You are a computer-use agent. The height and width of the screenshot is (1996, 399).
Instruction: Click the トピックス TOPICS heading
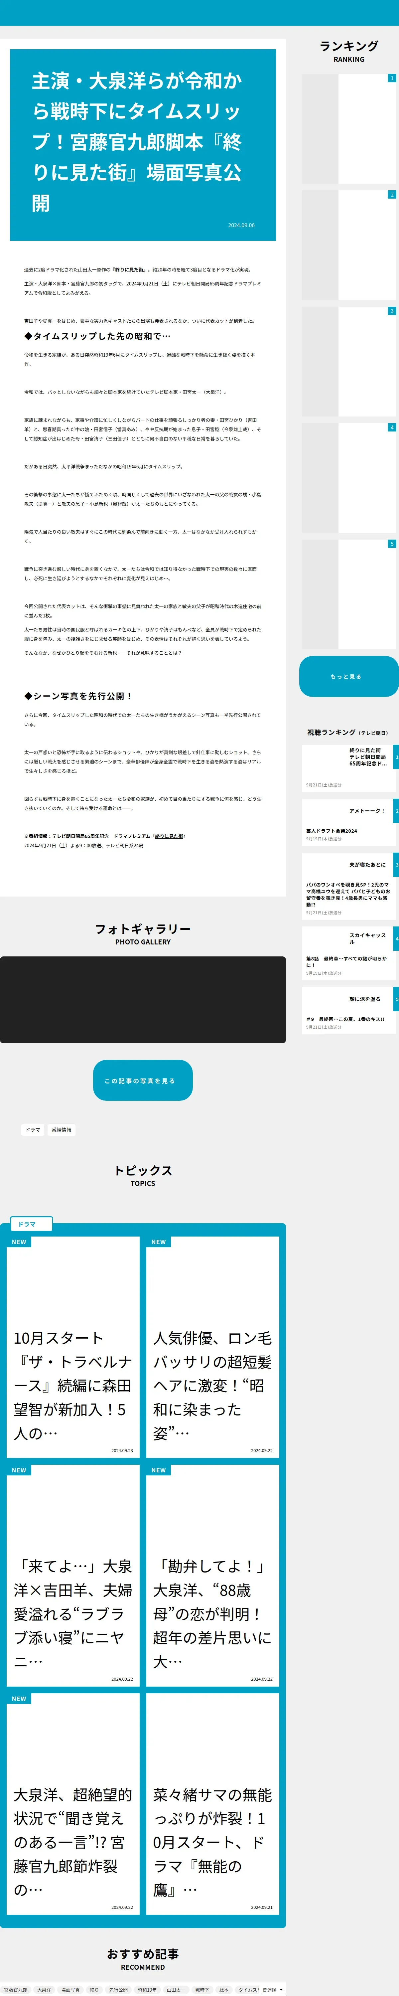pyautogui.click(x=143, y=1175)
